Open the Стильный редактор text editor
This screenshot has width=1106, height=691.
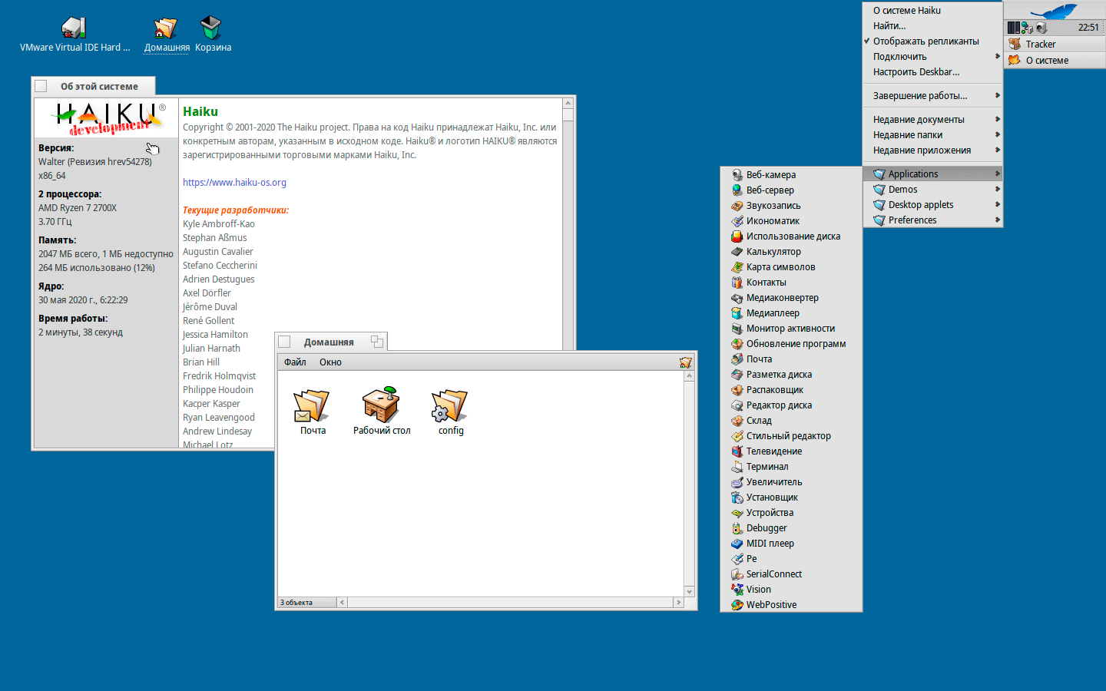pos(791,436)
